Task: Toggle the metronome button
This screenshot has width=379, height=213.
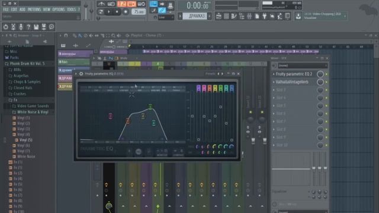Action: pos(101,4)
